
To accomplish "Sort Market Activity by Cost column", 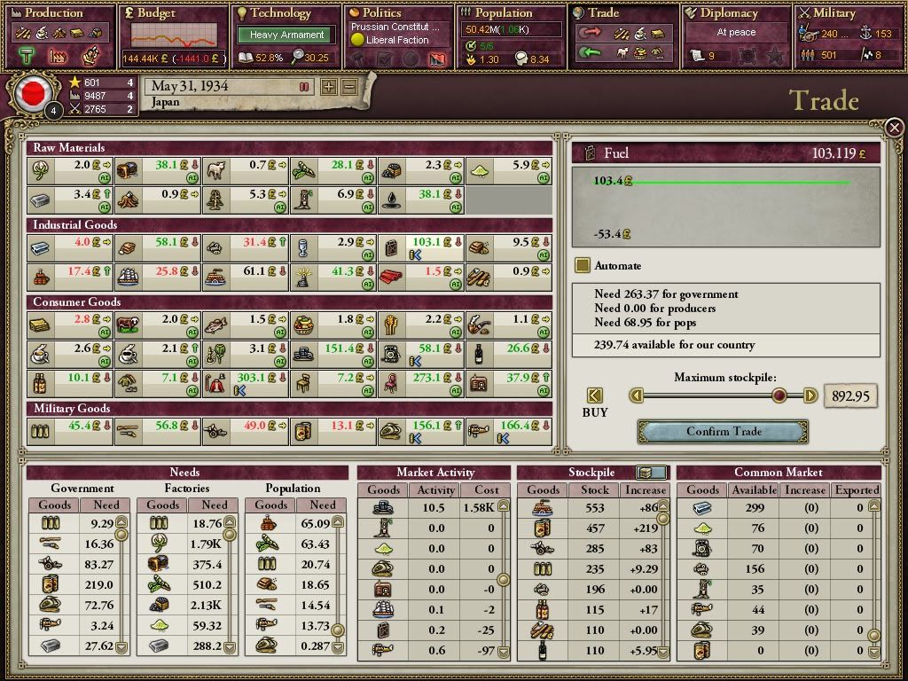I will (x=484, y=489).
